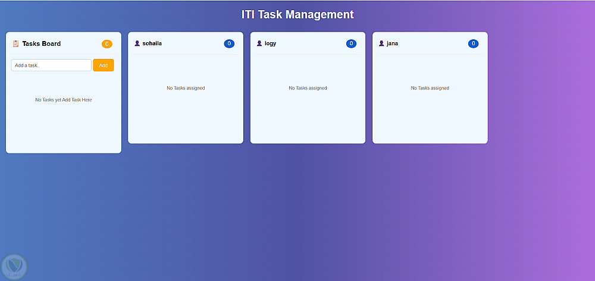
Task: Click 'No Tasks assigned' in jana card
Action: click(x=430, y=88)
